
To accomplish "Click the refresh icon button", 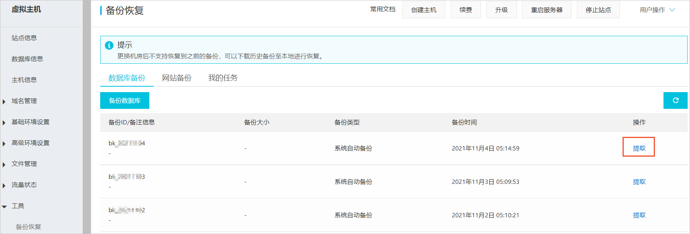I will coord(675,100).
